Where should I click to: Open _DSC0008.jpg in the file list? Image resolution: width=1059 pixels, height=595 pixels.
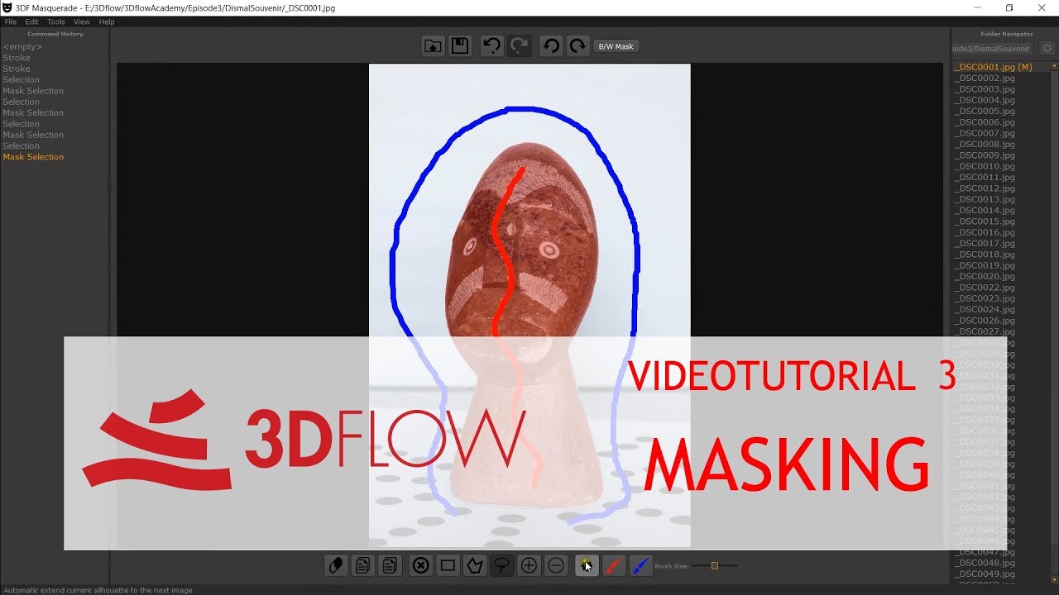[985, 144]
